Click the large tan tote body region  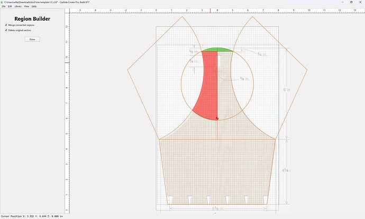pos(217,171)
